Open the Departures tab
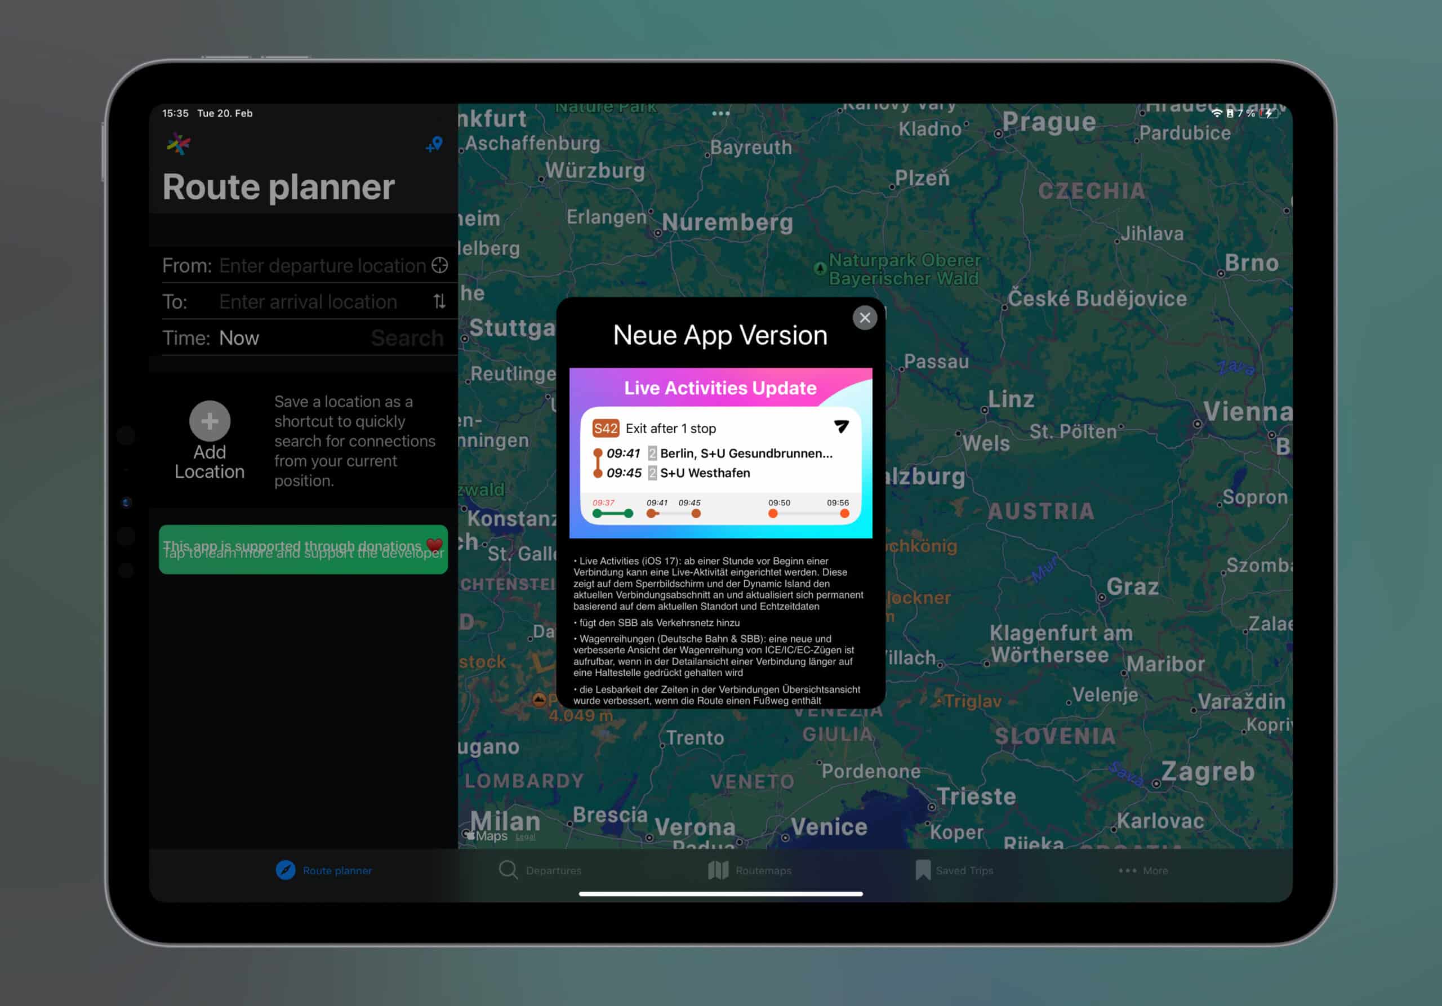Image resolution: width=1442 pixels, height=1006 pixels. tap(540, 870)
